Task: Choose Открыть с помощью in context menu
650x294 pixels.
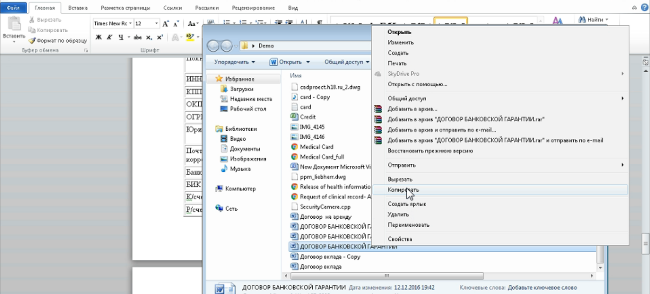Action: click(500, 84)
